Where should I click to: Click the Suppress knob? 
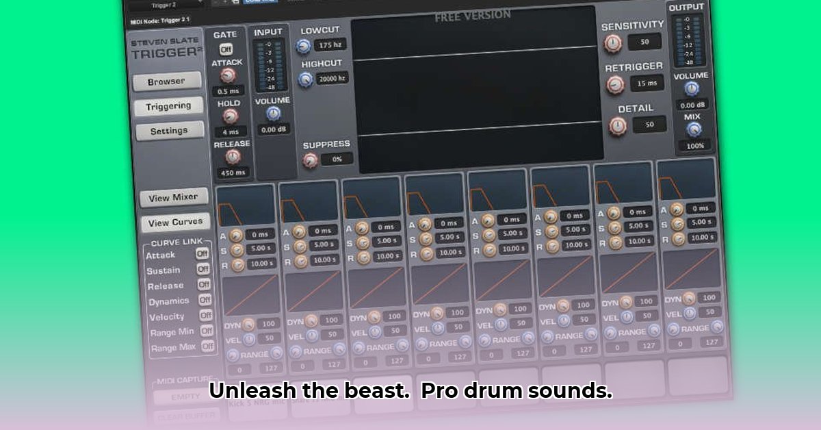pyautogui.click(x=311, y=160)
